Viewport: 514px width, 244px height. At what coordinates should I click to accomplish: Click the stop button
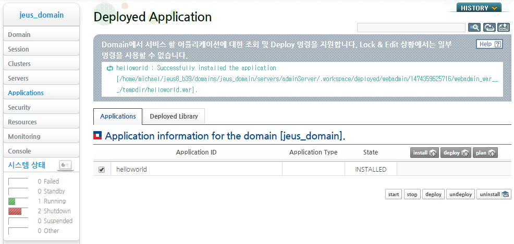412,194
